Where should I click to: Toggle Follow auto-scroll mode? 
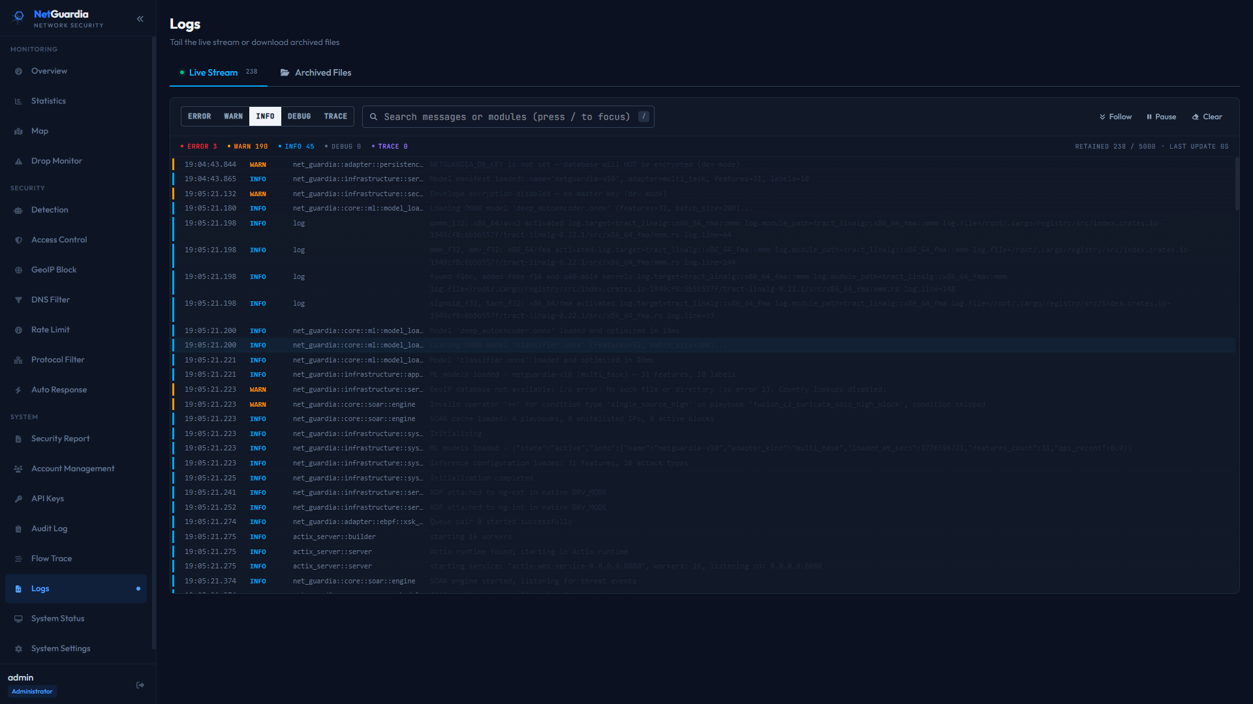(1115, 117)
